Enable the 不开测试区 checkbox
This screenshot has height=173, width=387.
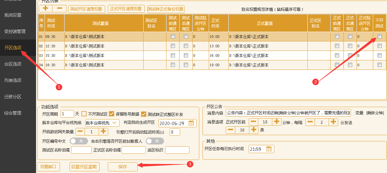(84, 114)
